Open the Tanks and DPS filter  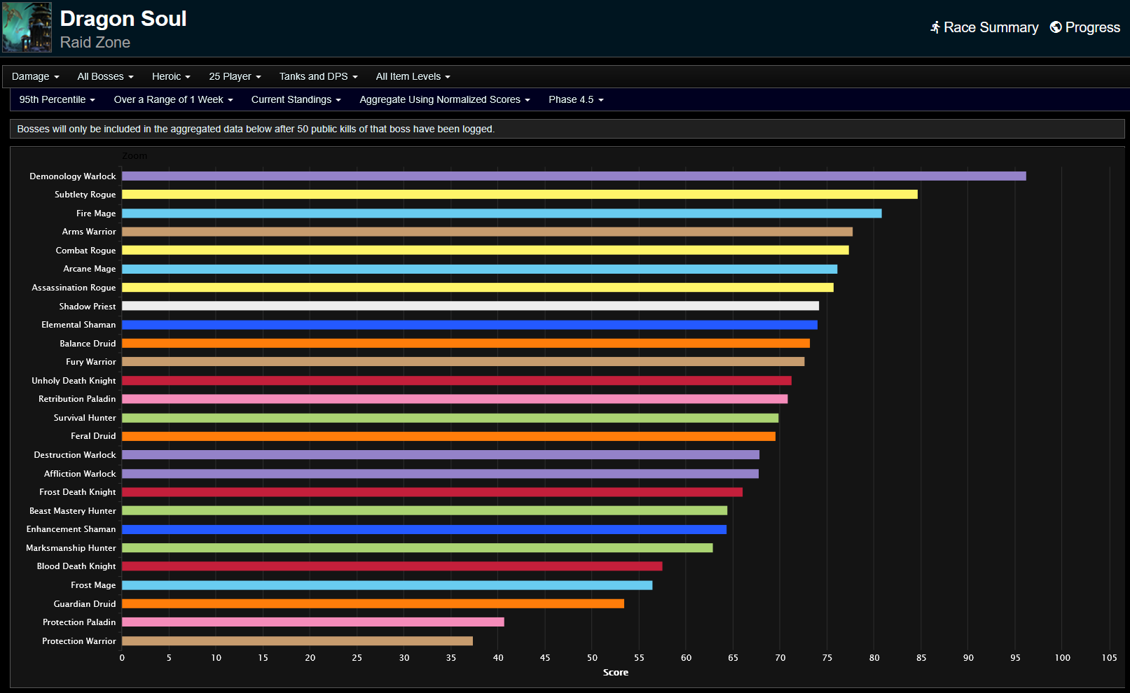(318, 76)
